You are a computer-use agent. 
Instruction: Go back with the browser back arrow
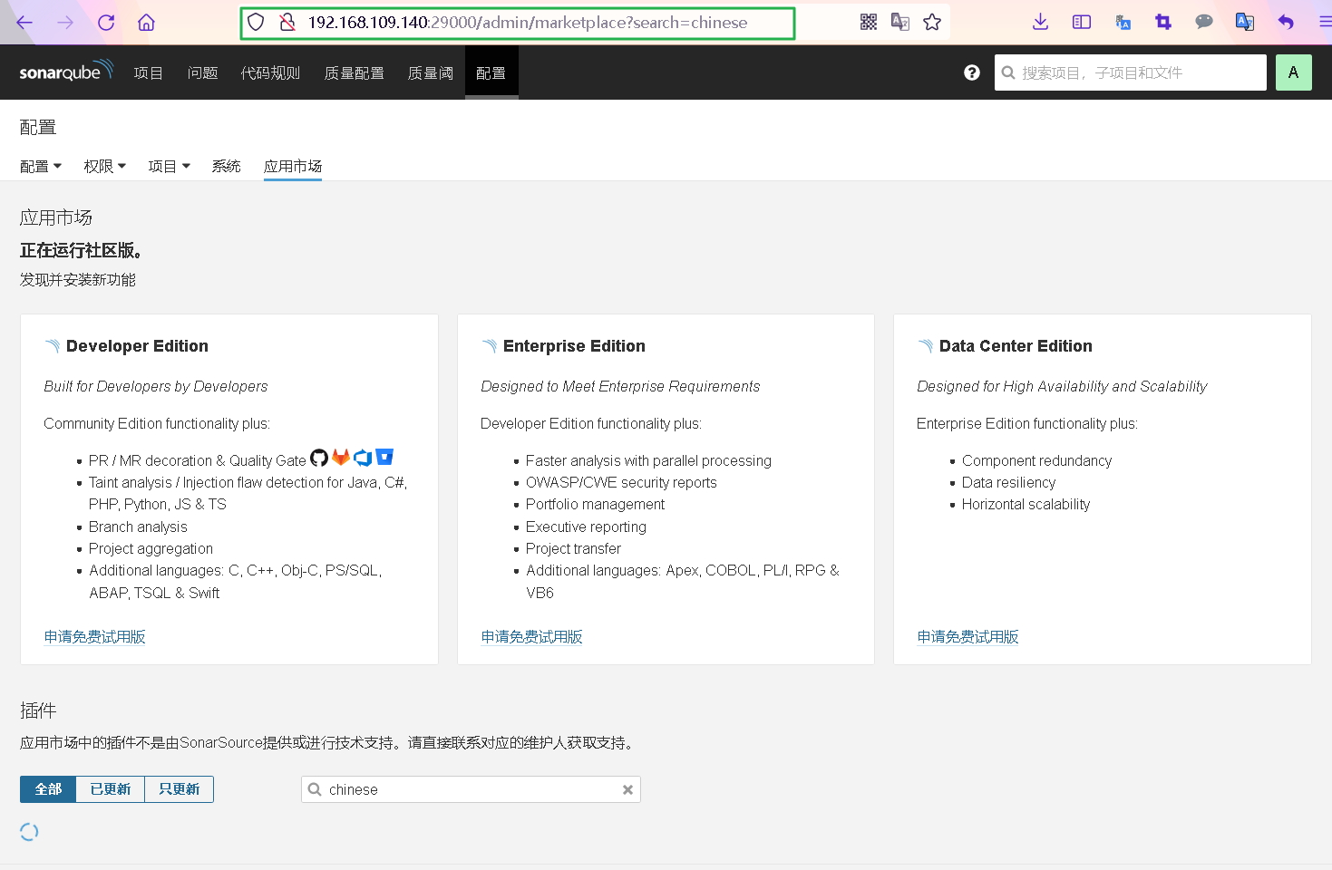click(24, 23)
